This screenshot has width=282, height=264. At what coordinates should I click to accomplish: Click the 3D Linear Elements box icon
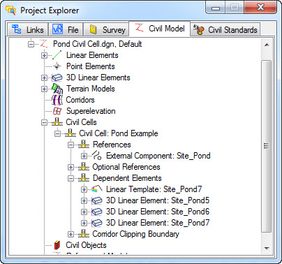coord(57,78)
